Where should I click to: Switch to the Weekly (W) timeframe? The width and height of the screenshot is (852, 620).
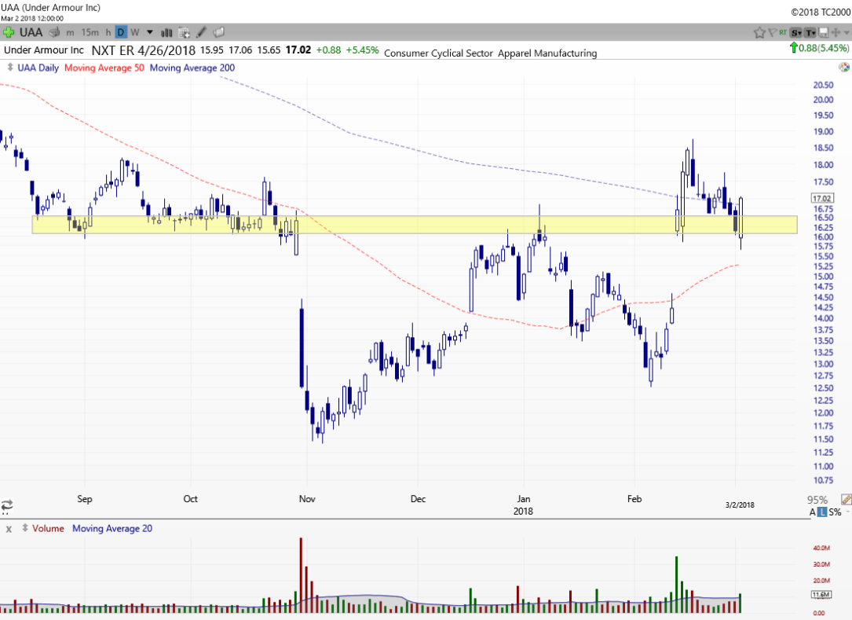[134, 32]
